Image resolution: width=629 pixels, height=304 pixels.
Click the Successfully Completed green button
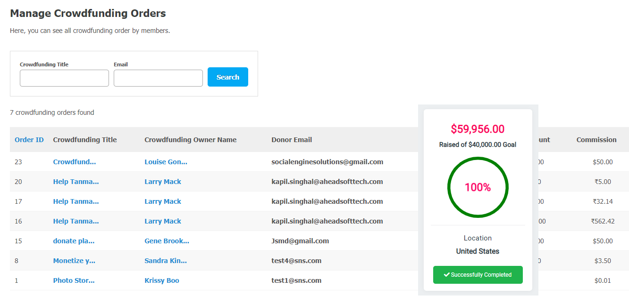coord(478,275)
